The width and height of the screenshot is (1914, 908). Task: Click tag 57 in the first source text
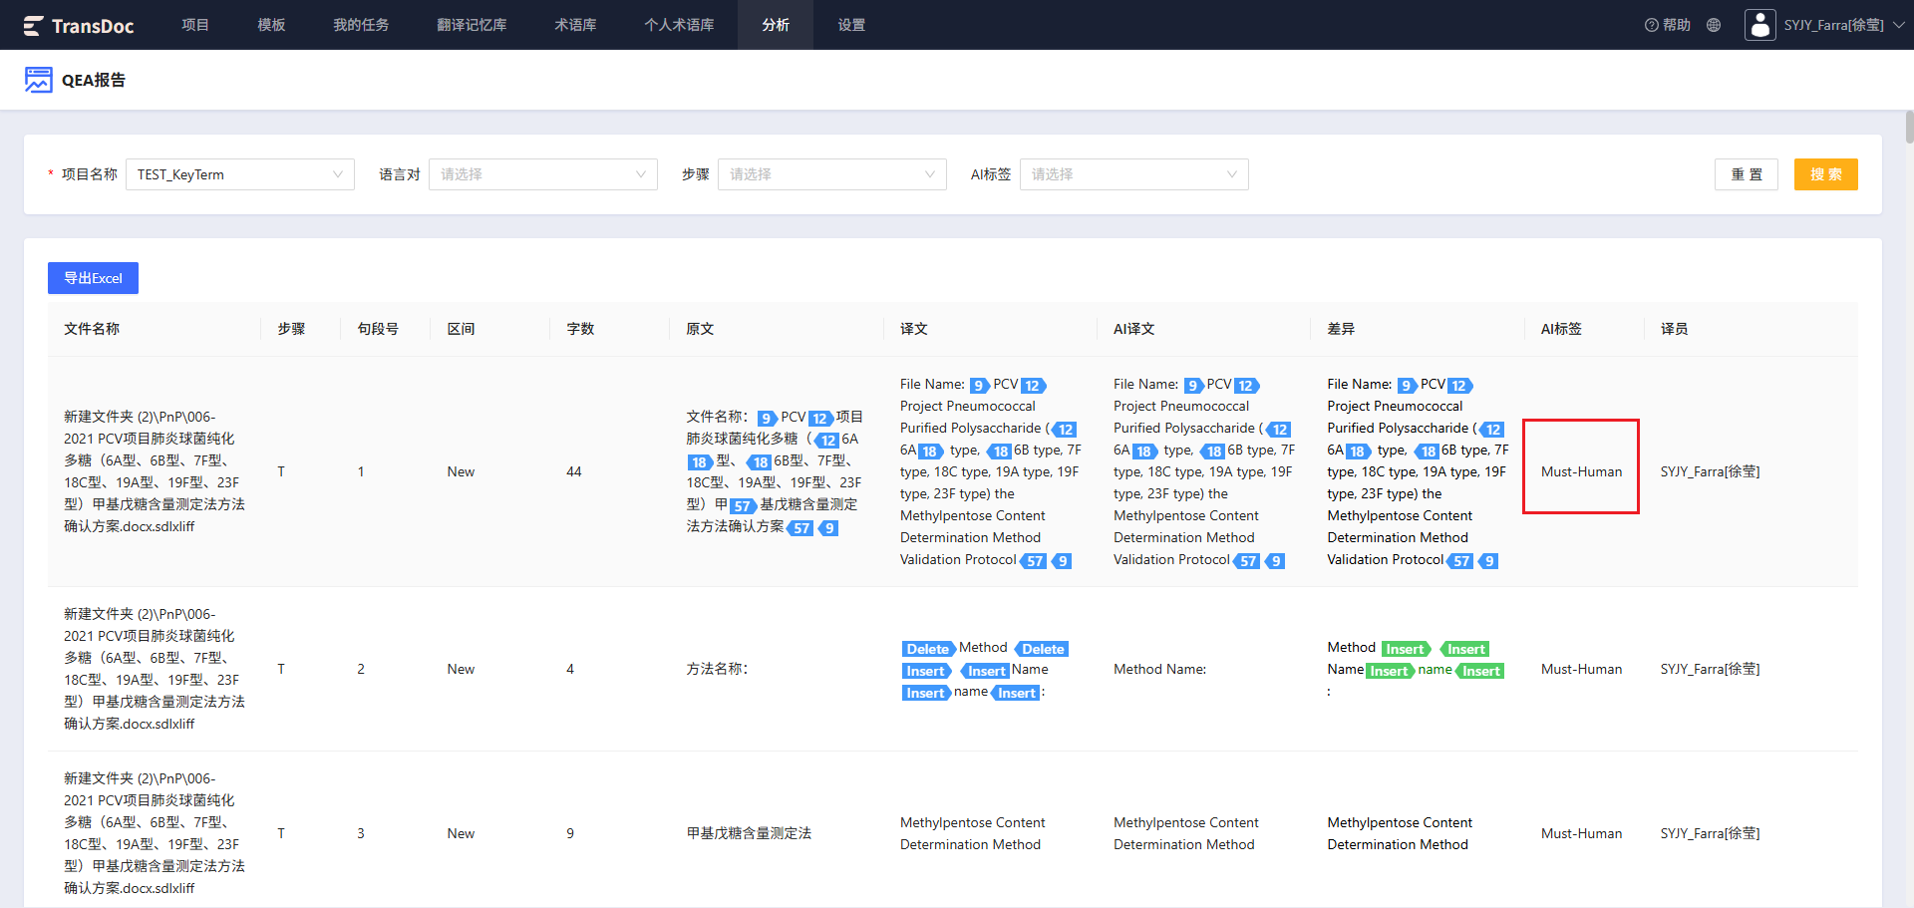click(743, 506)
